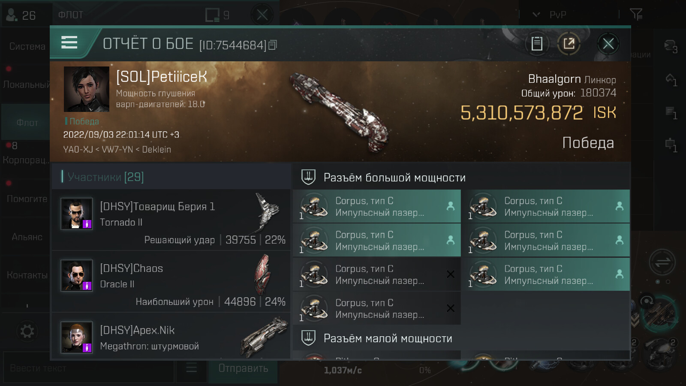Select participant Товарищ Берия 1 entry
Screen dimensions: 686x386
(x=171, y=220)
